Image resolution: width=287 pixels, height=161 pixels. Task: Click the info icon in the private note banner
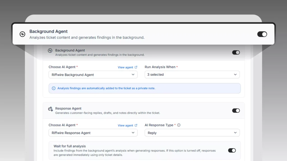tap(54, 88)
